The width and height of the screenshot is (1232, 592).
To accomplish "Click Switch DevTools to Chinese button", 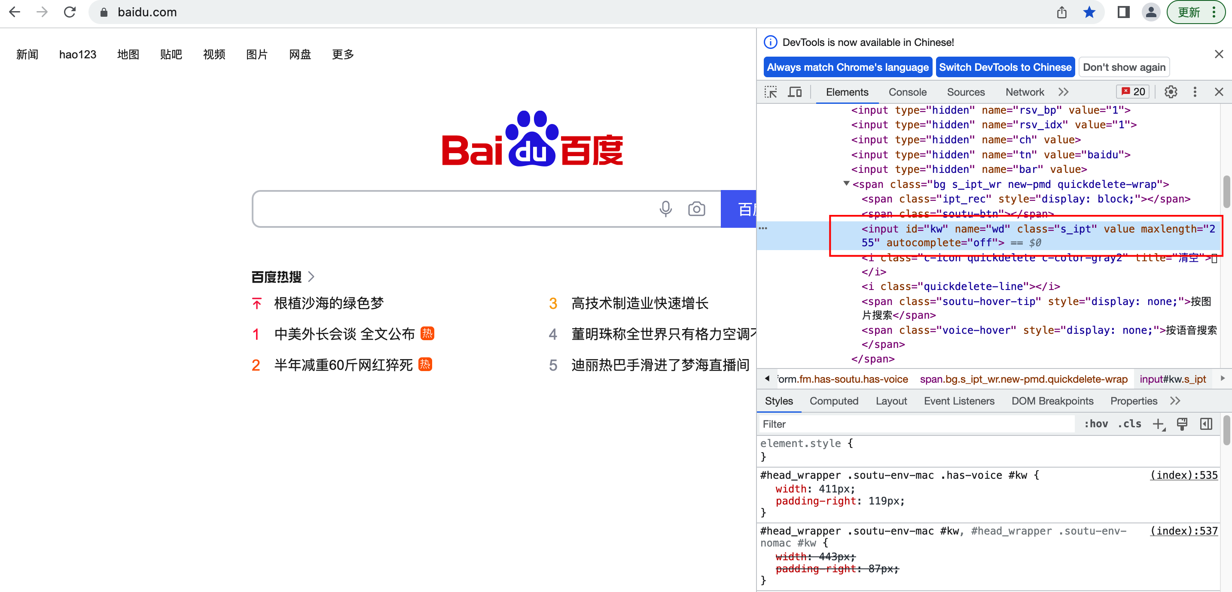I will (1005, 67).
